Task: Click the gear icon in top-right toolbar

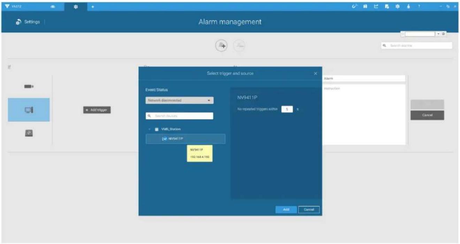Action: tap(397, 6)
